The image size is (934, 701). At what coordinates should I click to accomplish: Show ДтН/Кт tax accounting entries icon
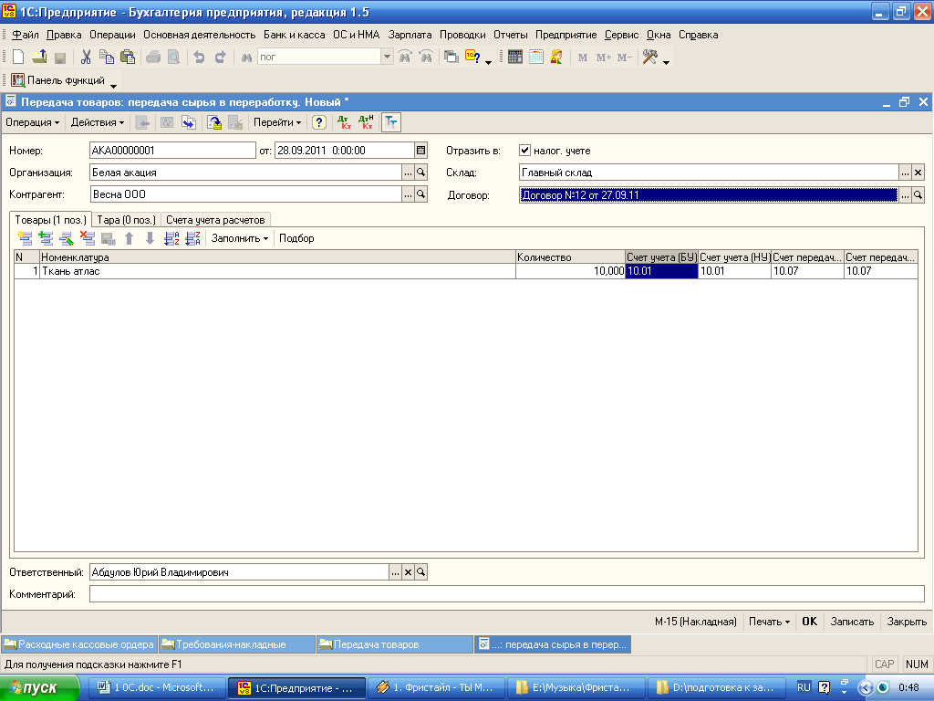[367, 123]
